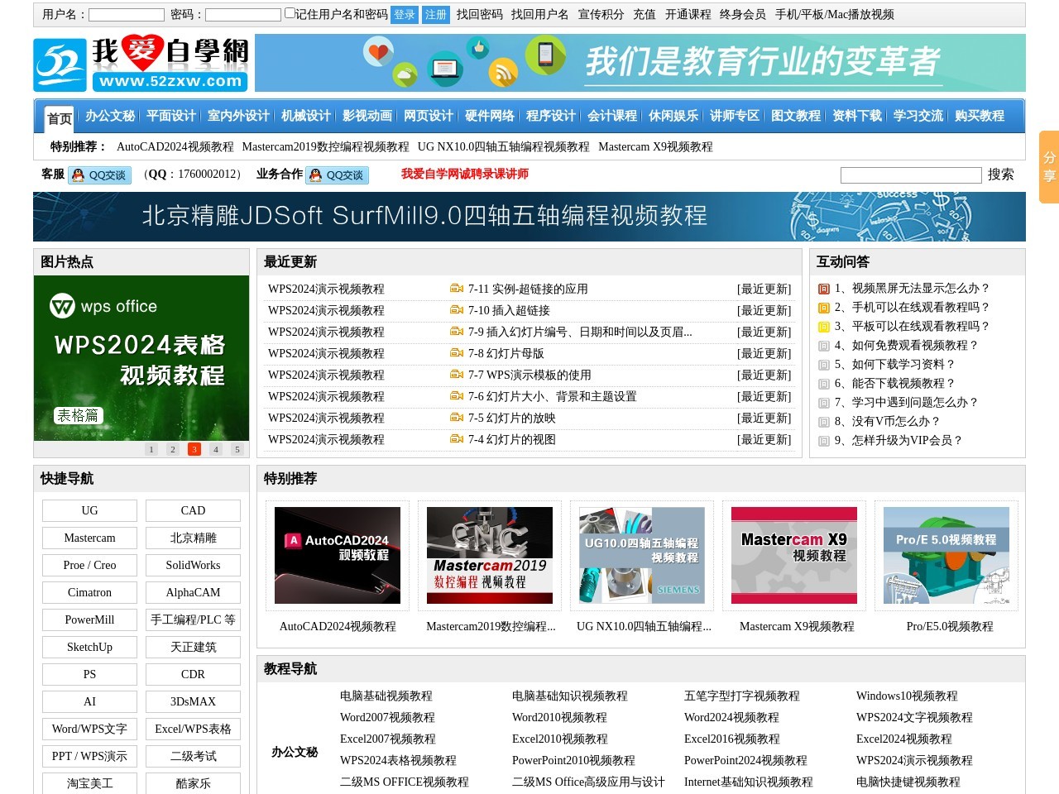This screenshot has height=794, width=1059.
Task: Open PowerPoint2024视频教程 link
Action: 745,760
